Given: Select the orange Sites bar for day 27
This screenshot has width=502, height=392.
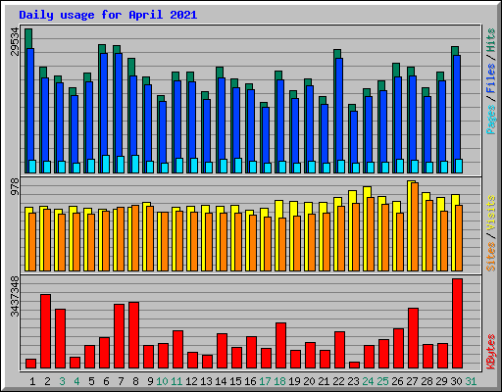Looking at the screenshot, I should point(415,226).
